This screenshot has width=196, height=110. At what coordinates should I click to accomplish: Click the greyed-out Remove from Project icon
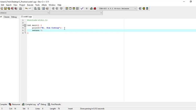point(57,9)
